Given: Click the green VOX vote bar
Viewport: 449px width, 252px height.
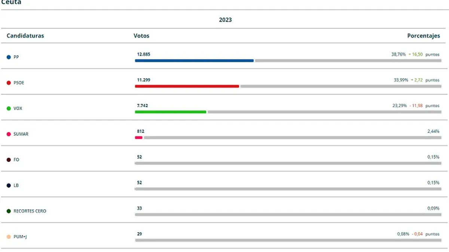Looking at the screenshot, I should click(170, 112).
